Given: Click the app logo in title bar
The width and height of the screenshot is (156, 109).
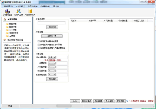Looking at the screenshot, I should (x=2, y=2).
